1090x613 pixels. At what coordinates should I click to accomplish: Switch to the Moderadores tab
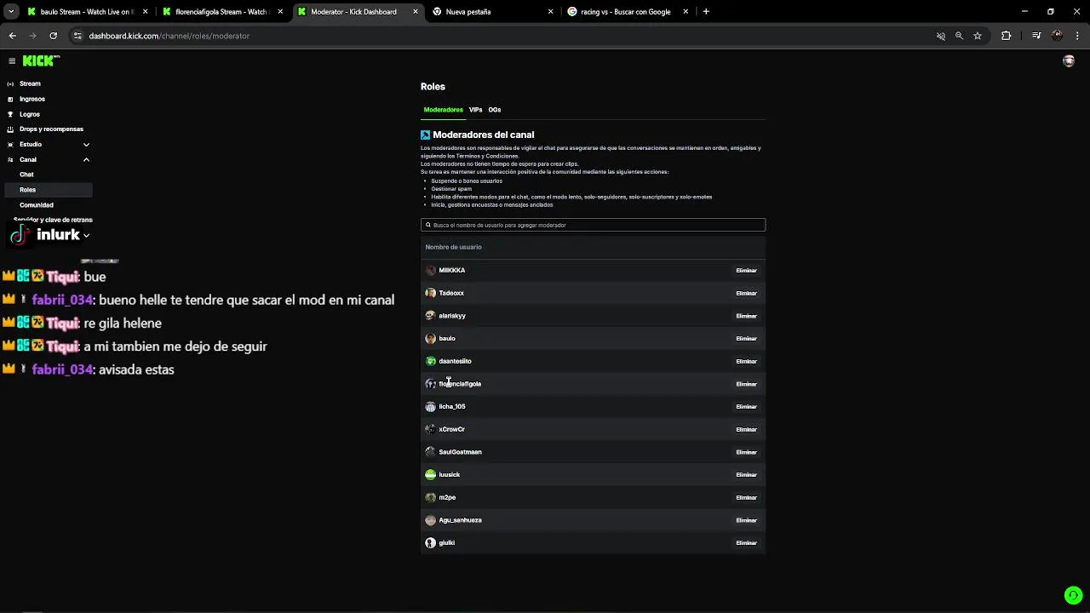[444, 110]
